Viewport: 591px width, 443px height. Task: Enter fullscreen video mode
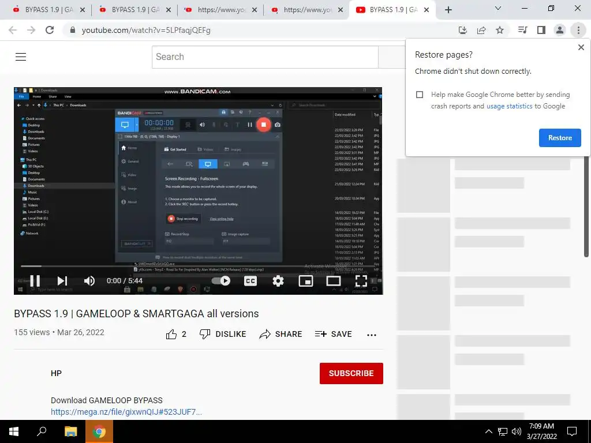[x=361, y=281]
